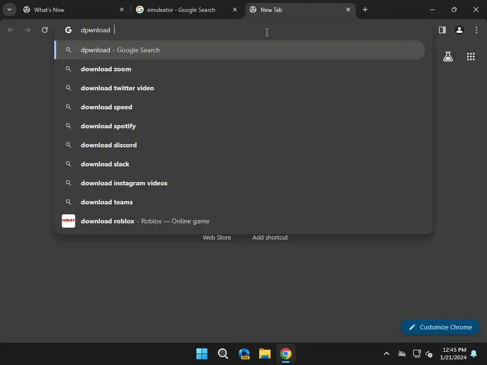Reload the current page
This screenshot has width=487, height=365.
point(45,30)
